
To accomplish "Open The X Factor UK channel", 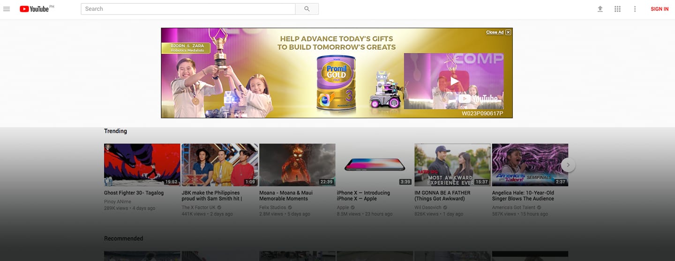I will [199, 207].
